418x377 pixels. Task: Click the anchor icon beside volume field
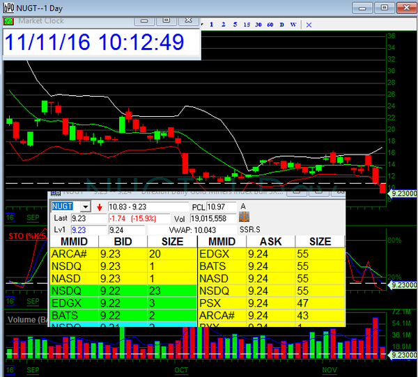[233, 218]
